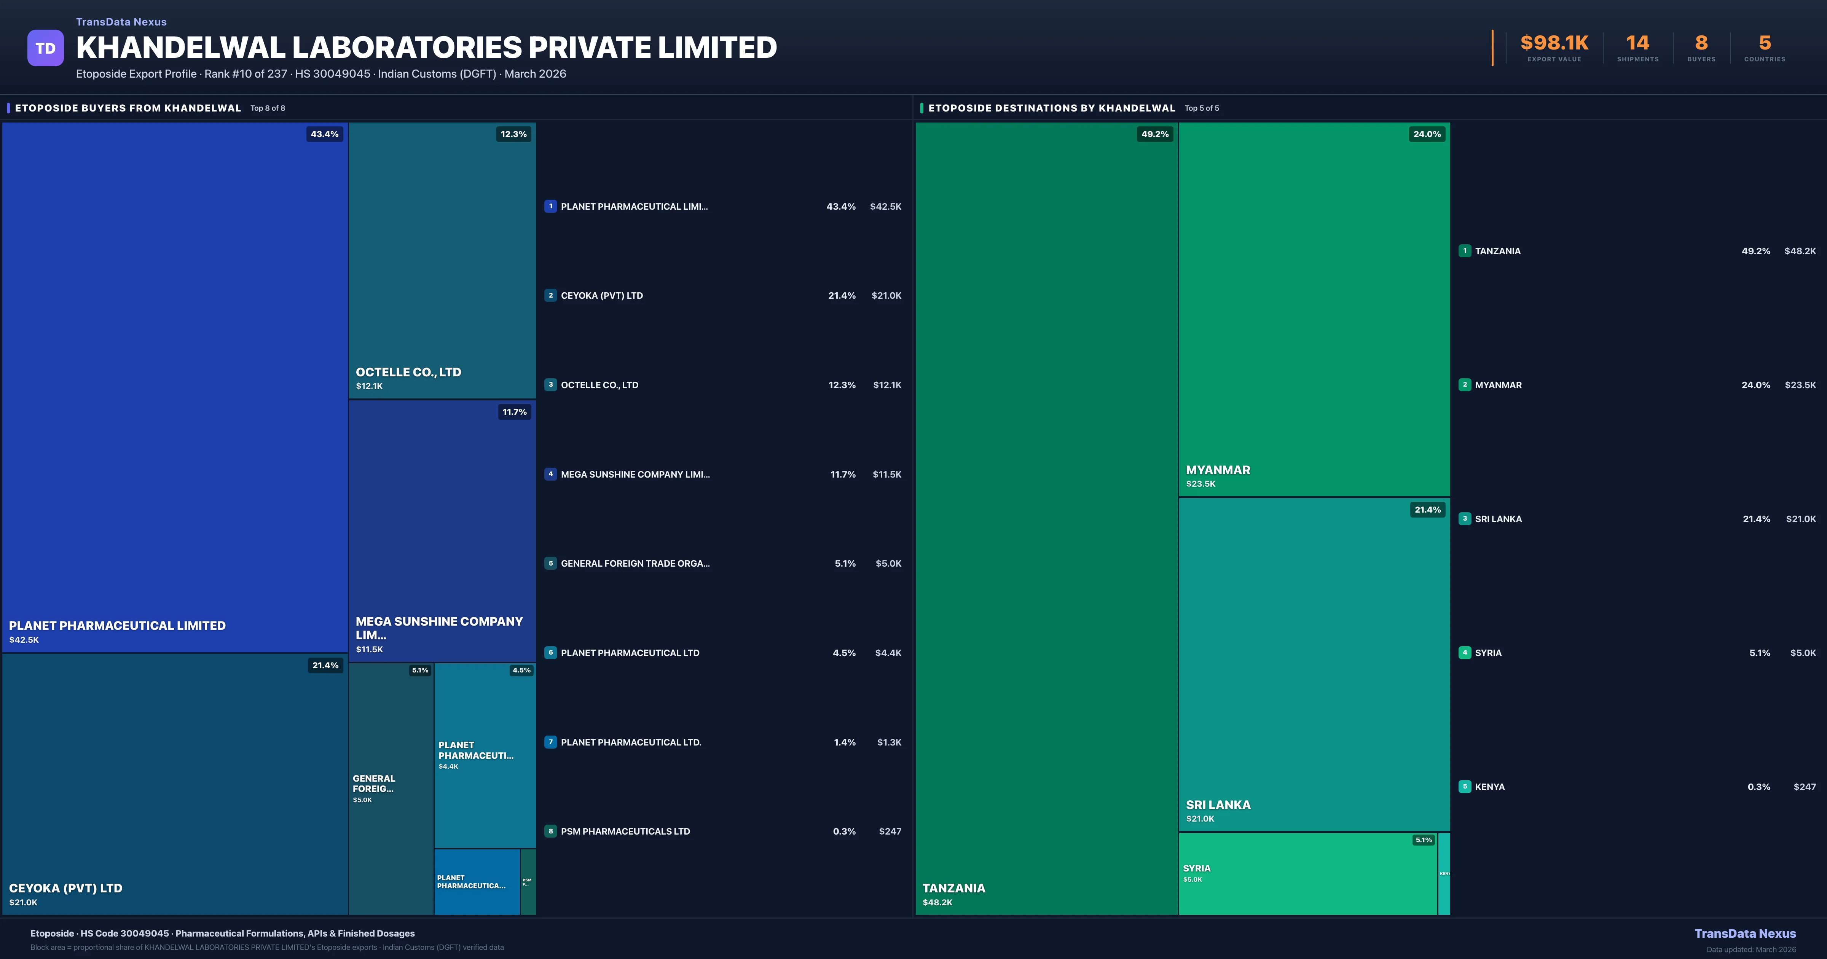Click rank 1 badge next to Tanzania
The width and height of the screenshot is (1827, 959).
(1465, 251)
